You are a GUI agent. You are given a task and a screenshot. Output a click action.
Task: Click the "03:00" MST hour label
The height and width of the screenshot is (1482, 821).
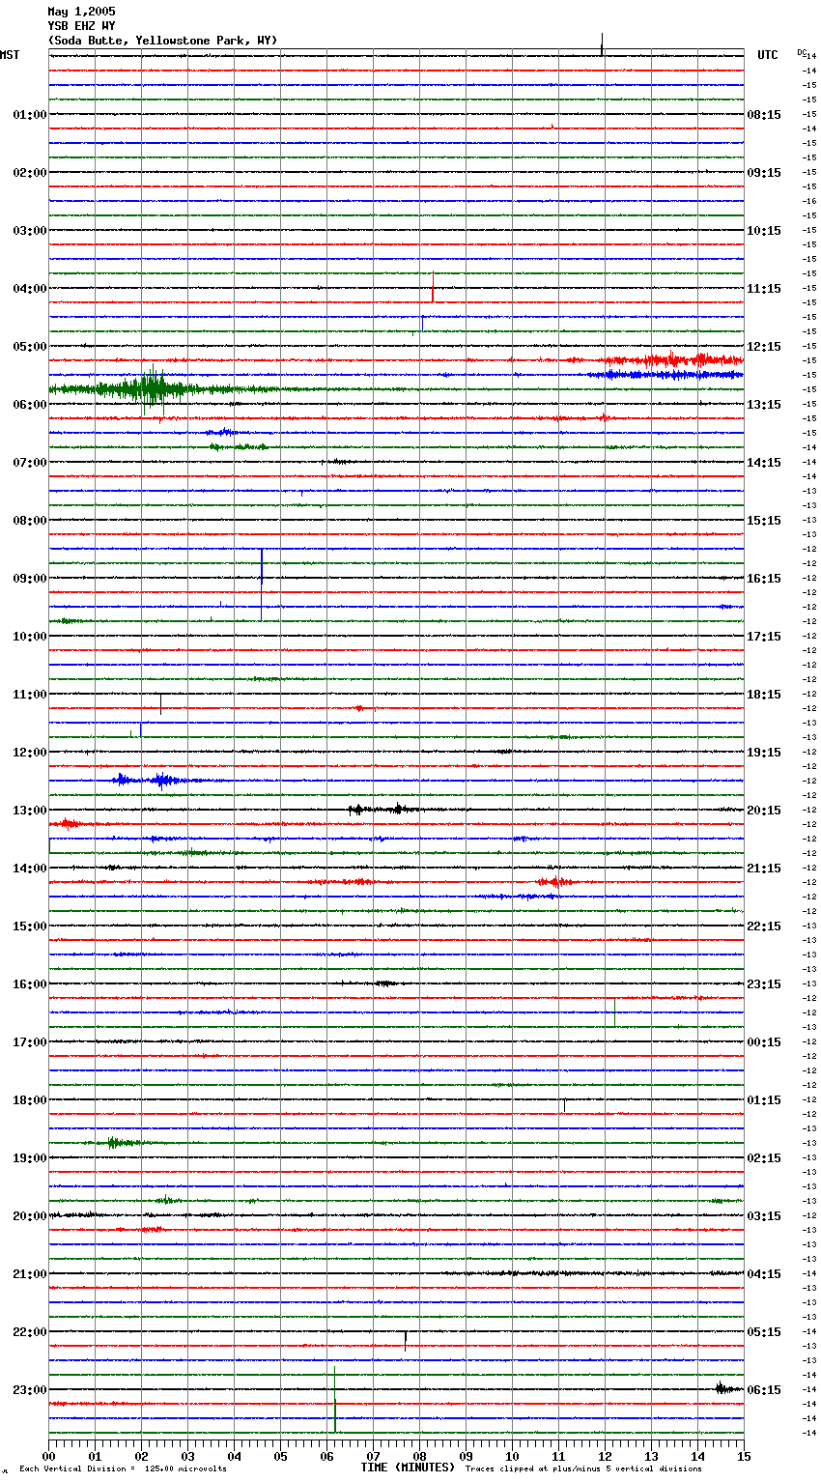pyautogui.click(x=30, y=231)
